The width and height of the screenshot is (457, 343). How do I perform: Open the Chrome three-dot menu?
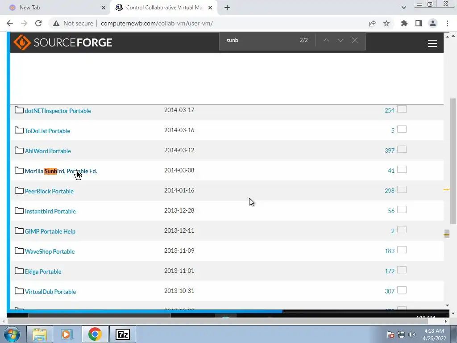[447, 23]
